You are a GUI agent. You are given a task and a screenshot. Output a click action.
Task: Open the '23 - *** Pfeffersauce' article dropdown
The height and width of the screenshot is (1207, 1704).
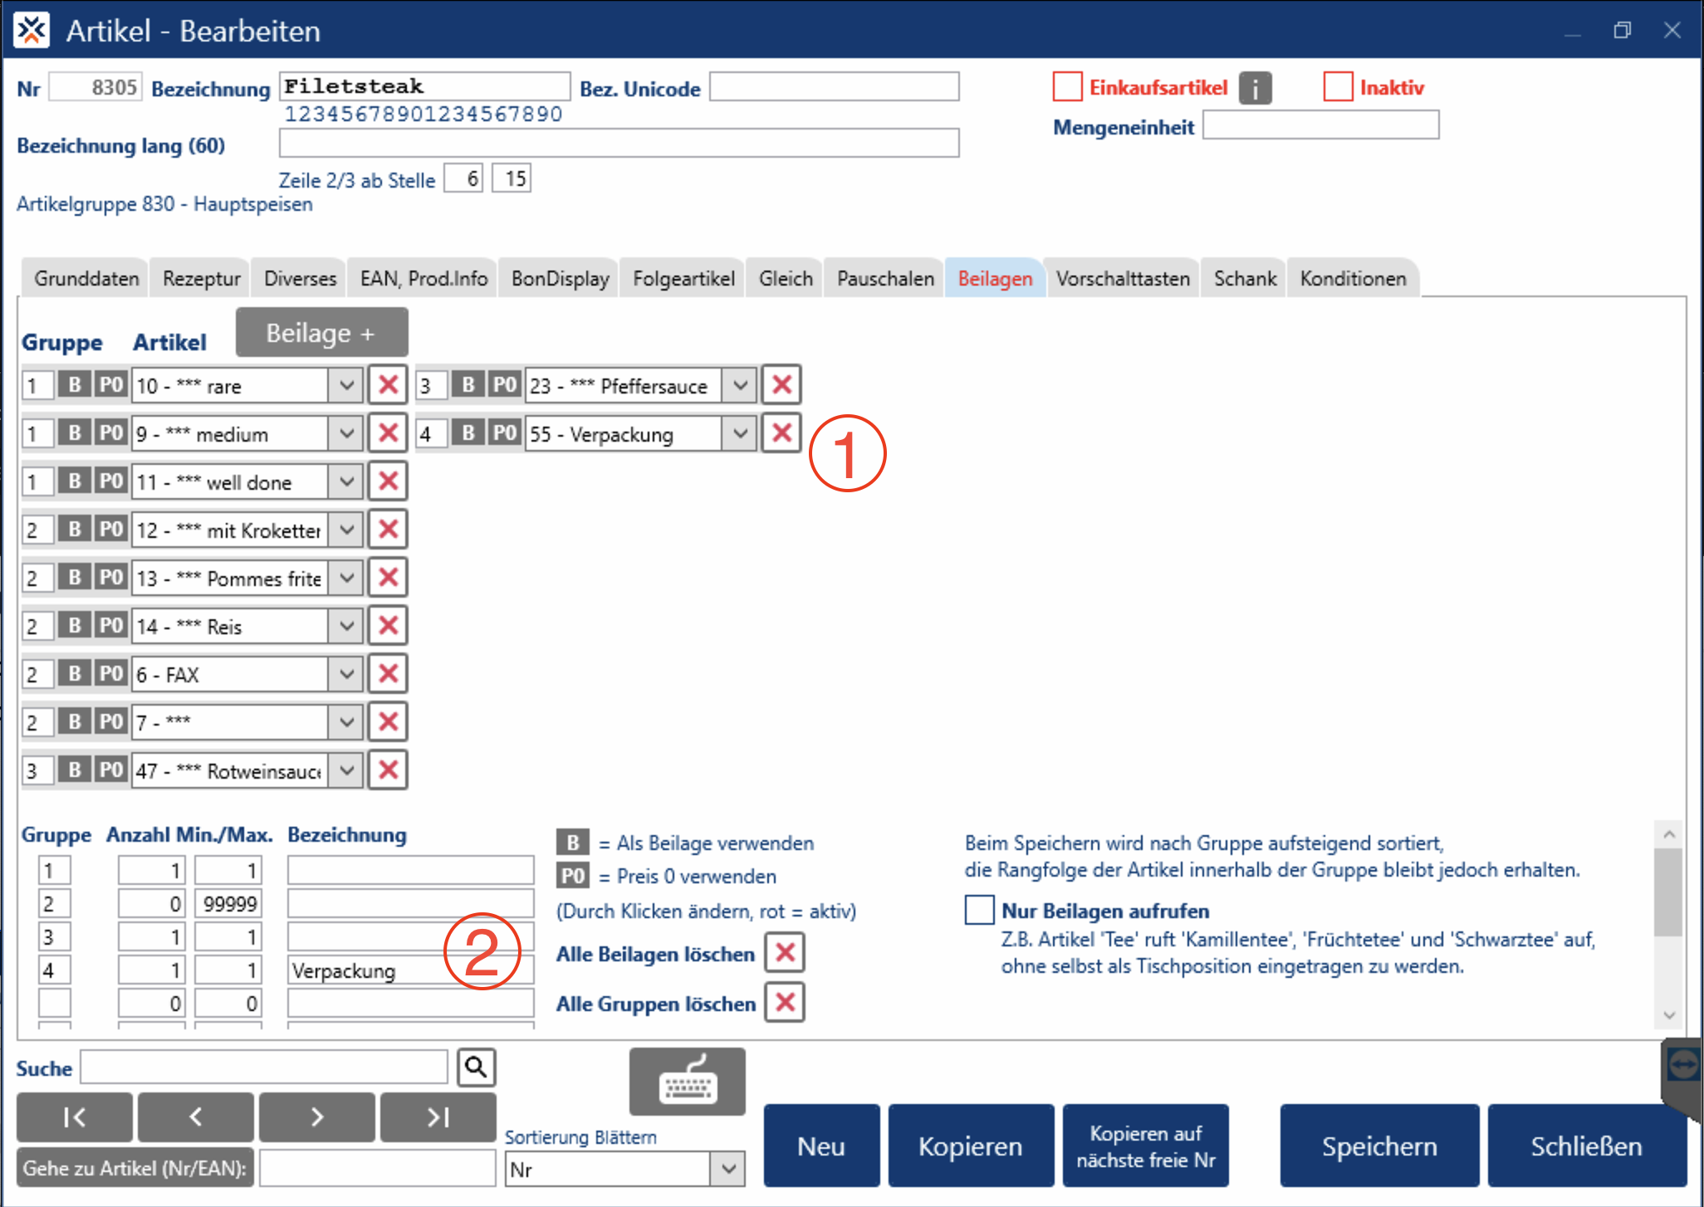pyautogui.click(x=739, y=384)
